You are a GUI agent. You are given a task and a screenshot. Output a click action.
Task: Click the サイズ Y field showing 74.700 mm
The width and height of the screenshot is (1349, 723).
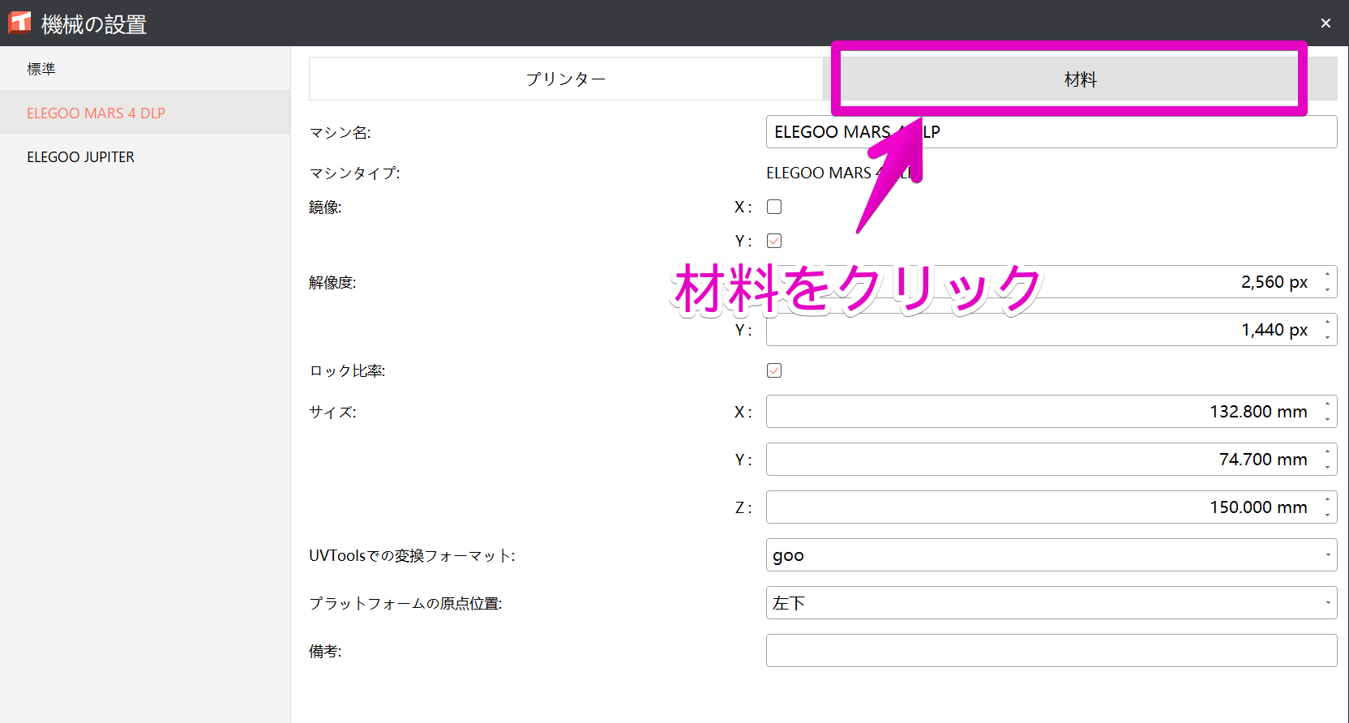1051,459
